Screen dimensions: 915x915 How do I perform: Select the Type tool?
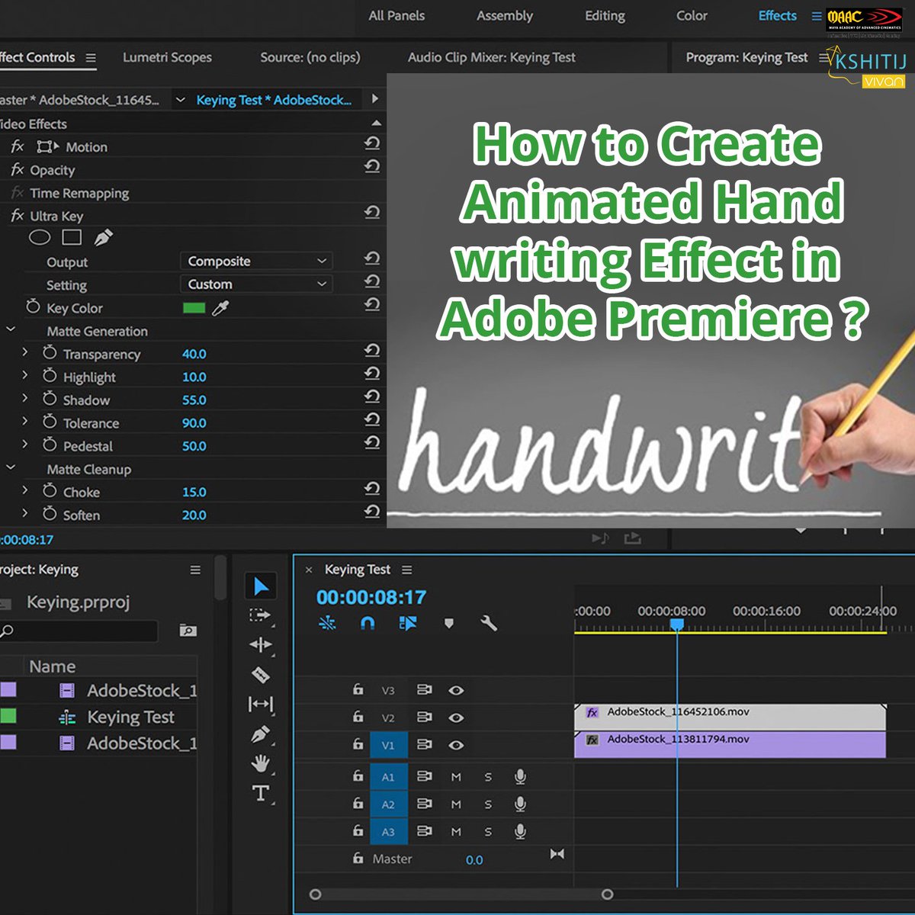point(260,793)
